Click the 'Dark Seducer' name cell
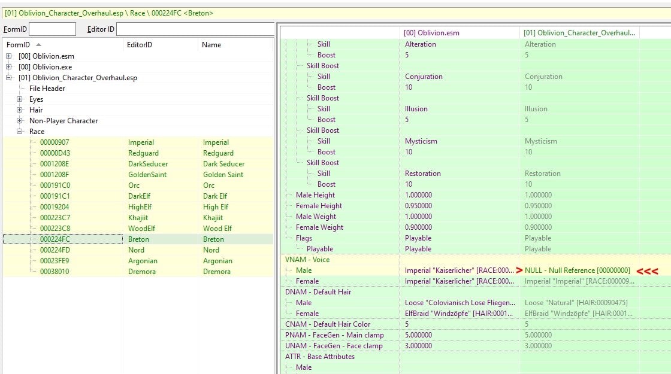 (223, 164)
